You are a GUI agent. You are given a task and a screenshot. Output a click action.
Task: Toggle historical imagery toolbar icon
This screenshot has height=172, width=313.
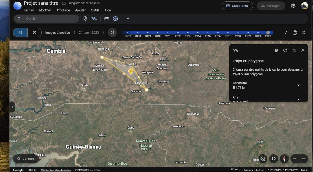click(x=115, y=19)
